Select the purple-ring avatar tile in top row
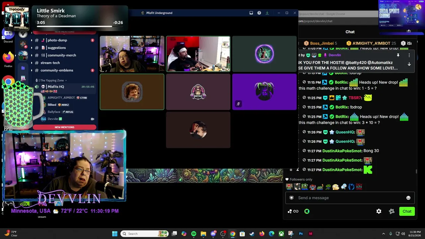This screenshot has height=239, width=425. 264,54
